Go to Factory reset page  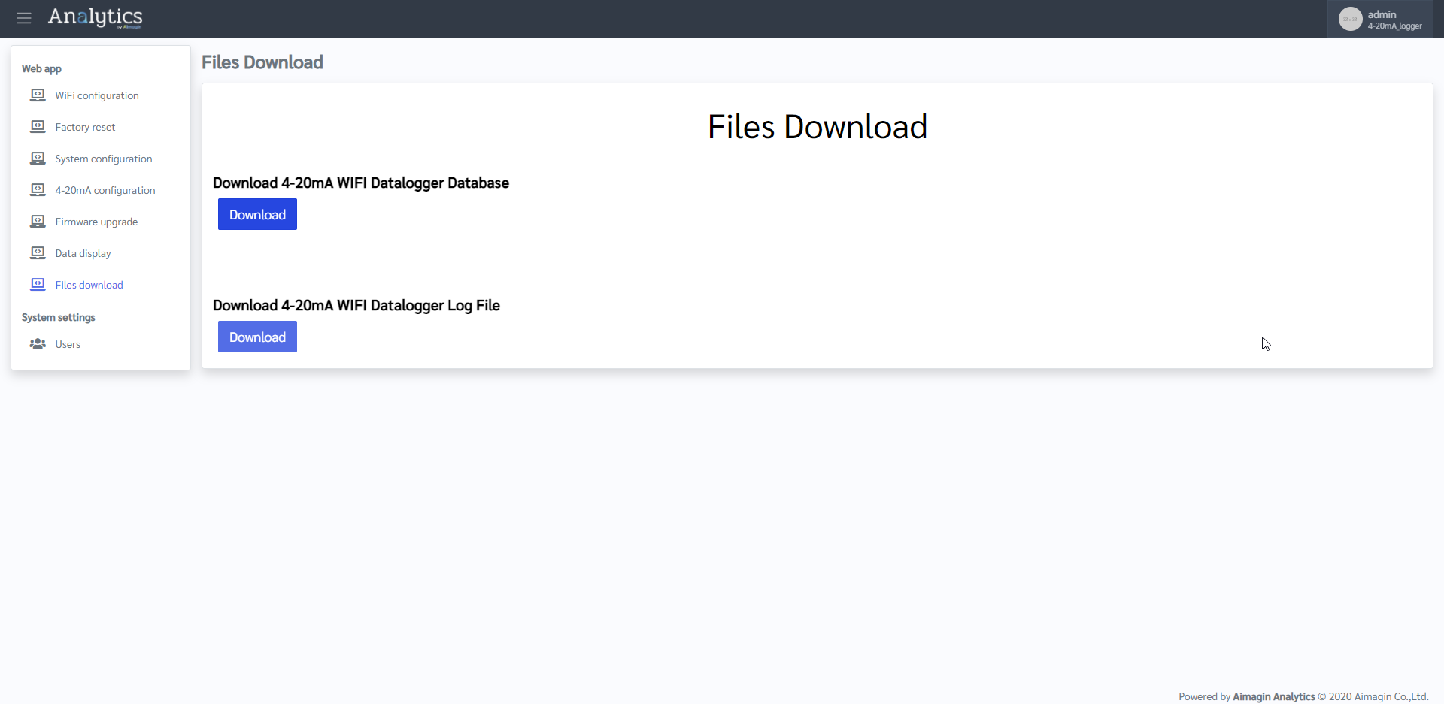click(x=85, y=127)
